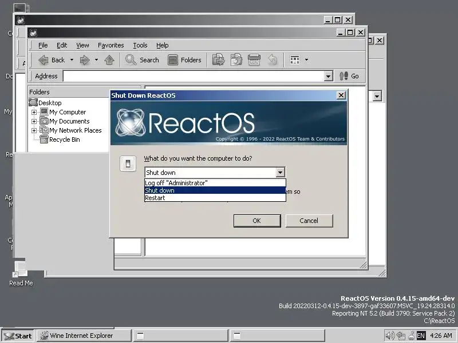
Task: Open the Views dropdown arrow
Action: pyautogui.click(x=306, y=60)
